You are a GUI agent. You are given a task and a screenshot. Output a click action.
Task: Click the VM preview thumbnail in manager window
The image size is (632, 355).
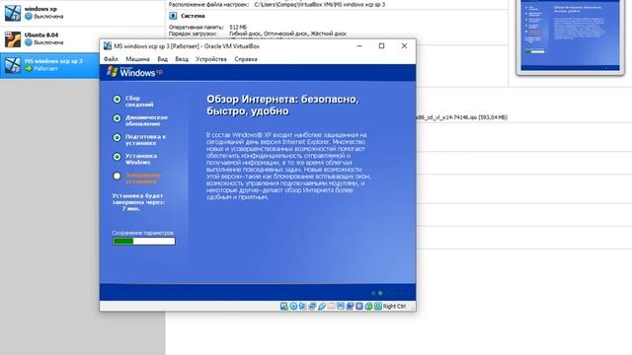(570, 35)
